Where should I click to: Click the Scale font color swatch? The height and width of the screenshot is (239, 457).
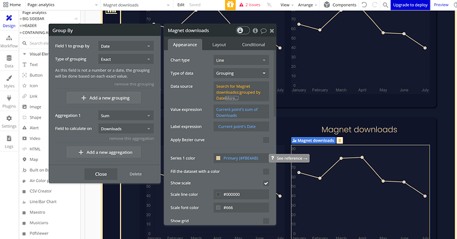(218, 207)
